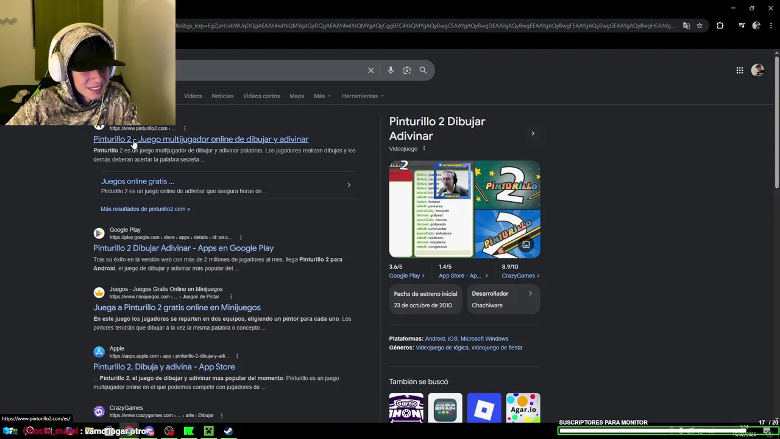The width and height of the screenshot is (780, 439).
Task: Open more options for the Apple result
Action: (x=237, y=356)
